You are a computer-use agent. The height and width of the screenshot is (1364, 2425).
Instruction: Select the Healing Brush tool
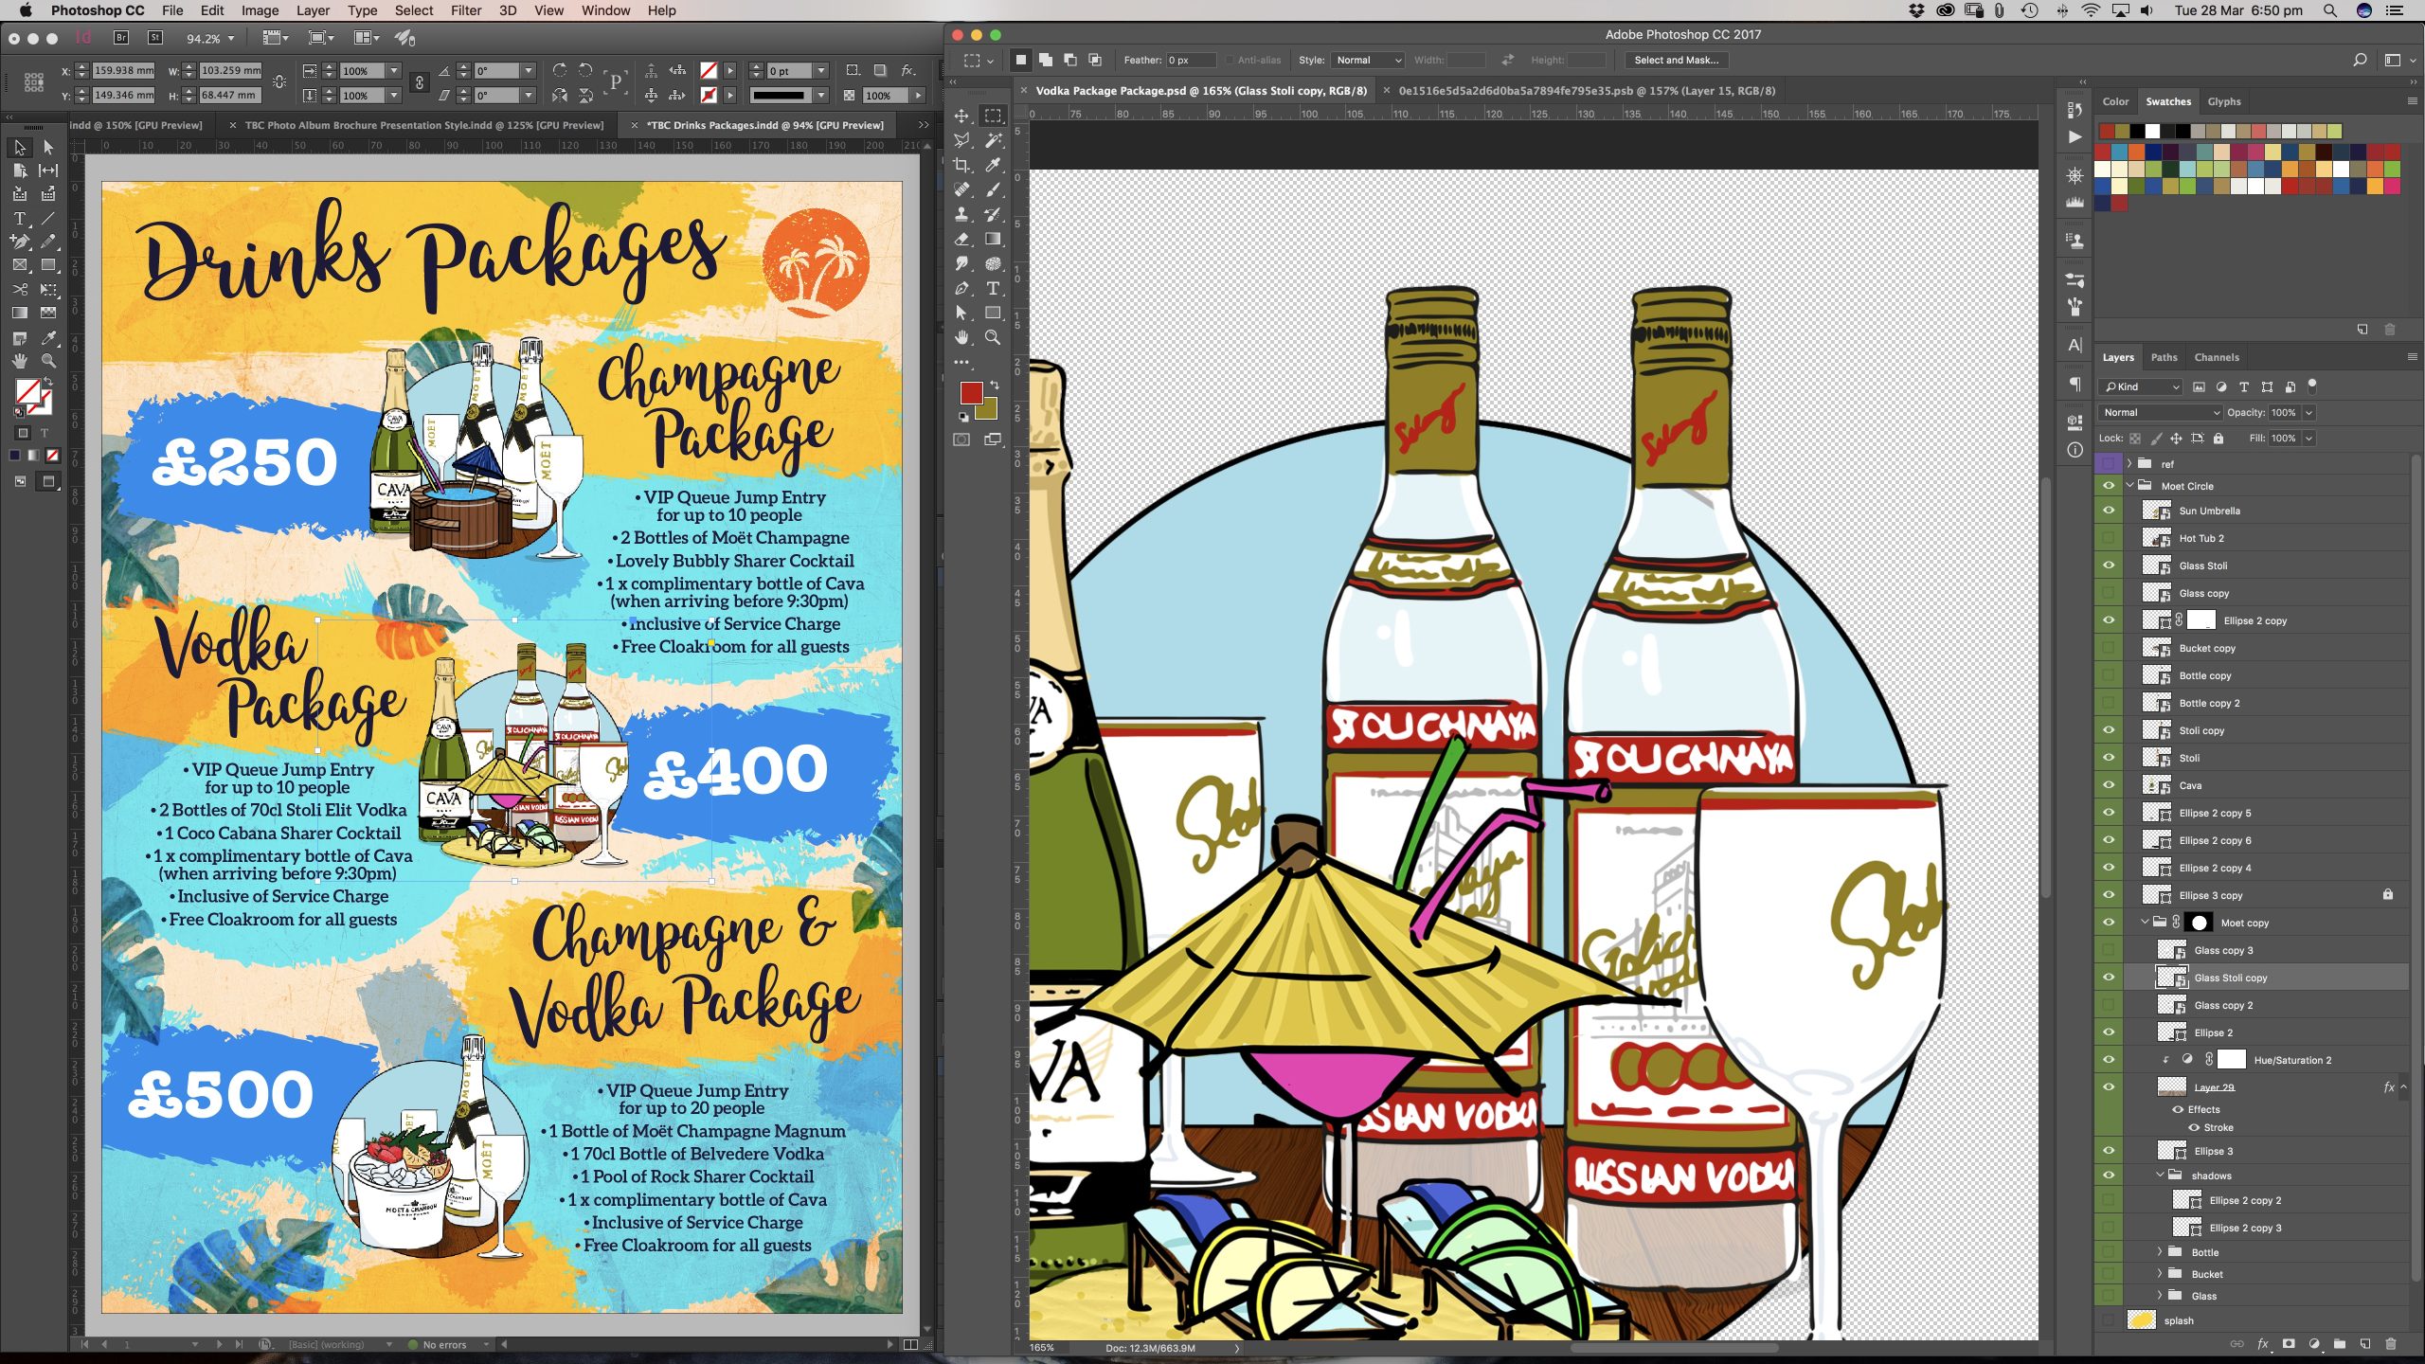click(x=961, y=189)
